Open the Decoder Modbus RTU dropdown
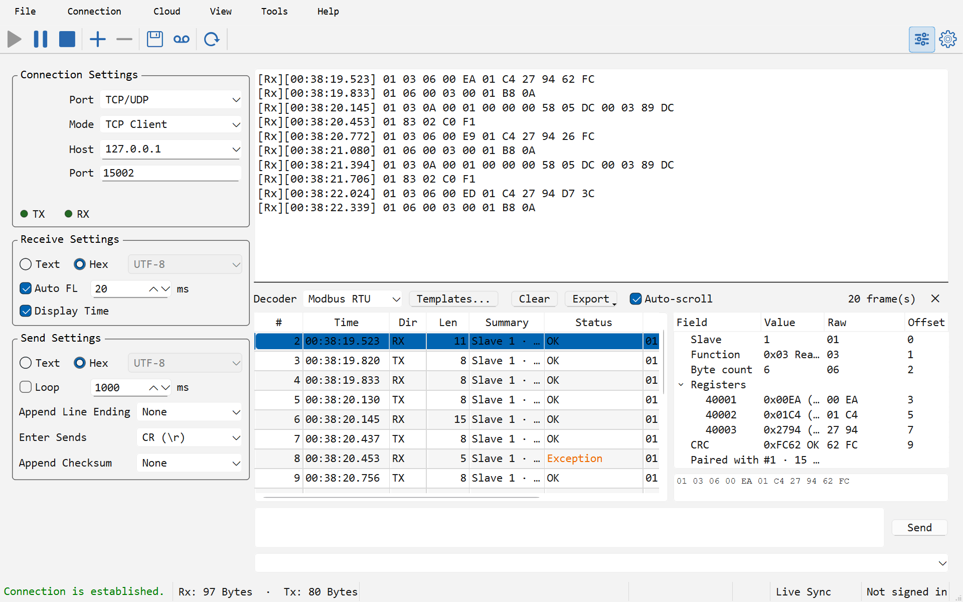The image size is (963, 602). click(x=353, y=299)
